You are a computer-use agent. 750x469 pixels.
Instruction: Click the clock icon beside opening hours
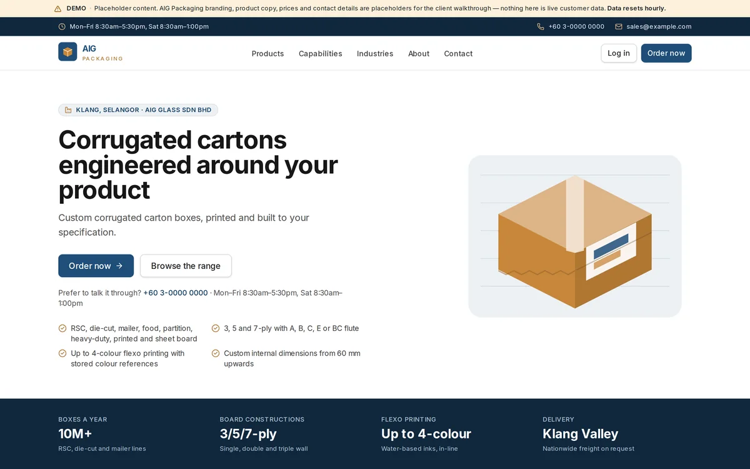pyautogui.click(x=62, y=26)
